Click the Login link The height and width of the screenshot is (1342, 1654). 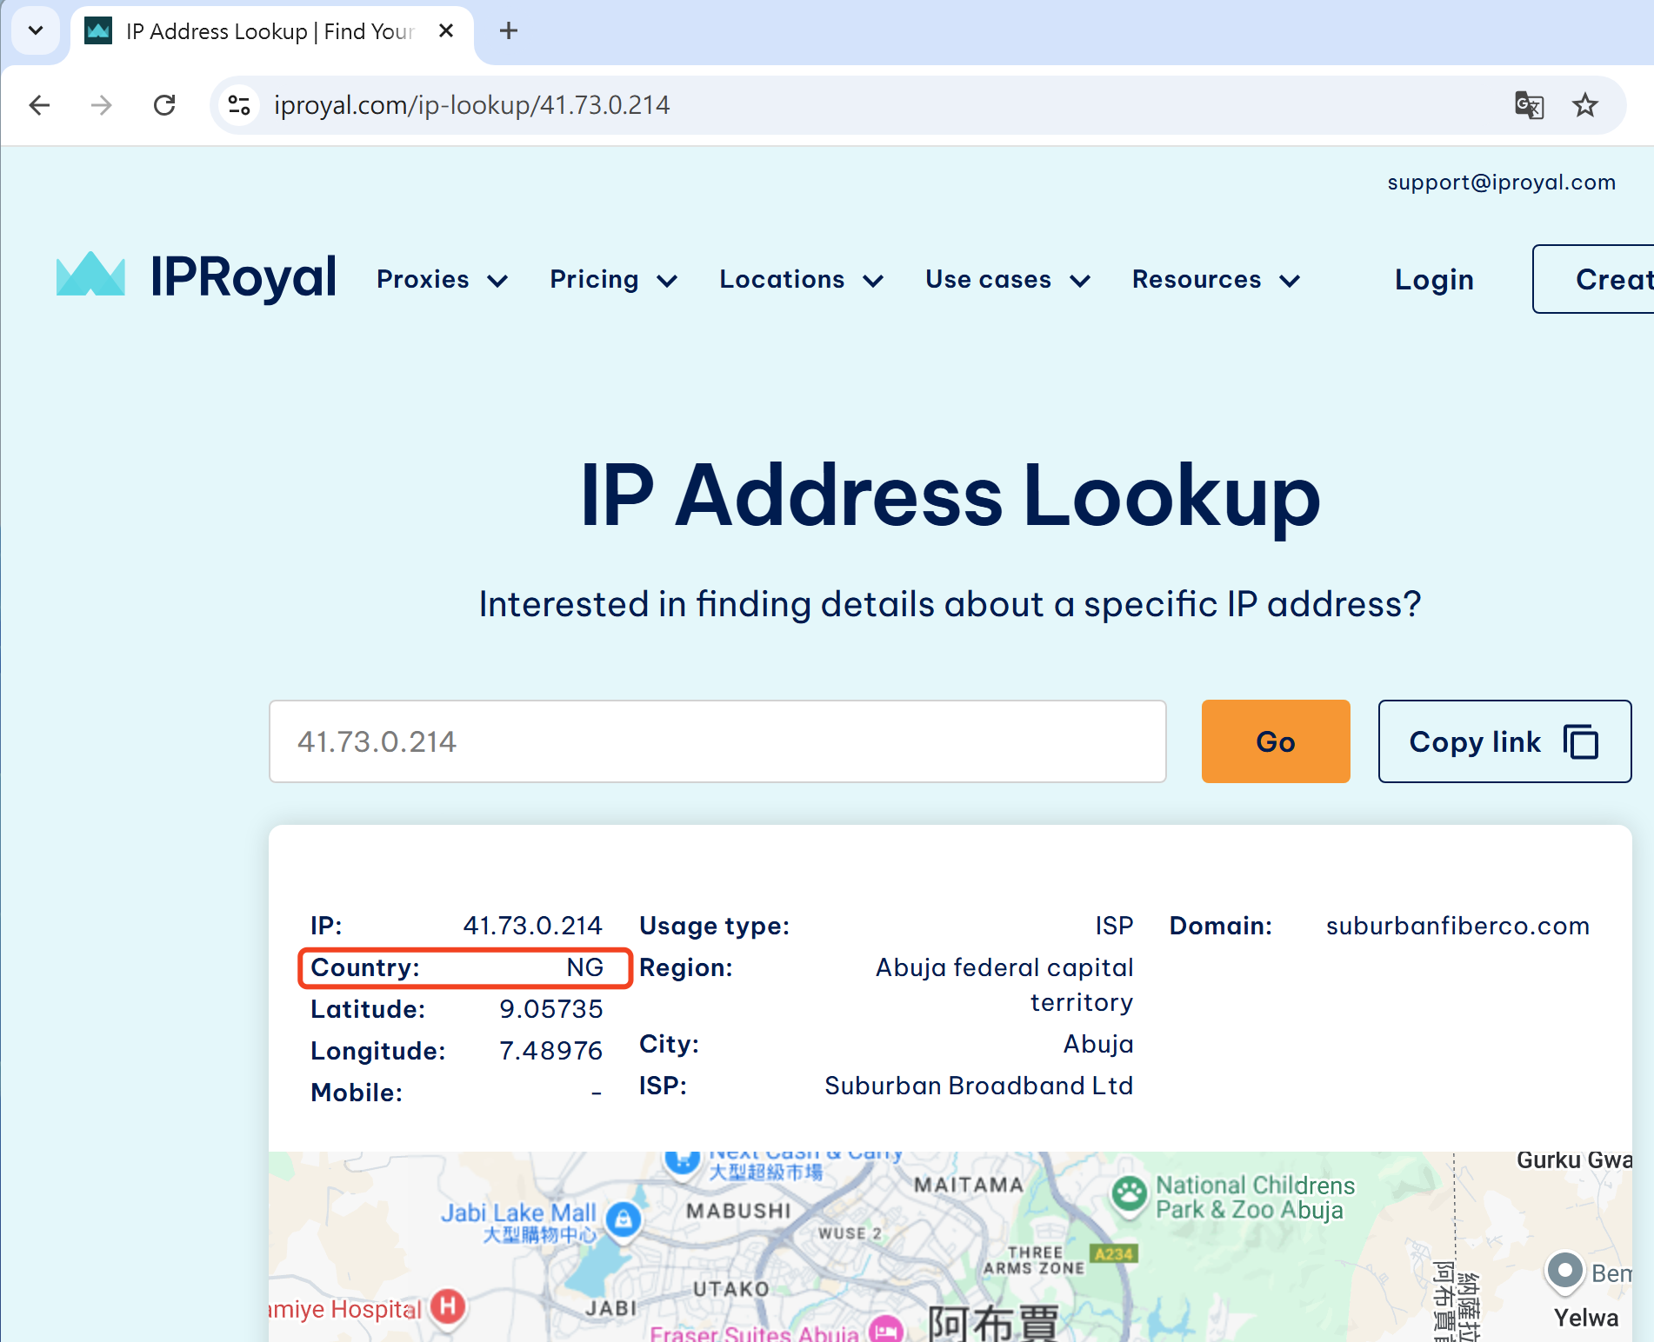[1434, 280]
